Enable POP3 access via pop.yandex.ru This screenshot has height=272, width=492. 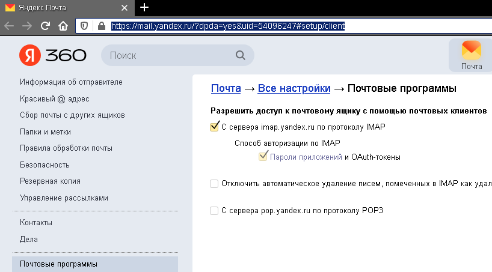[x=214, y=210]
